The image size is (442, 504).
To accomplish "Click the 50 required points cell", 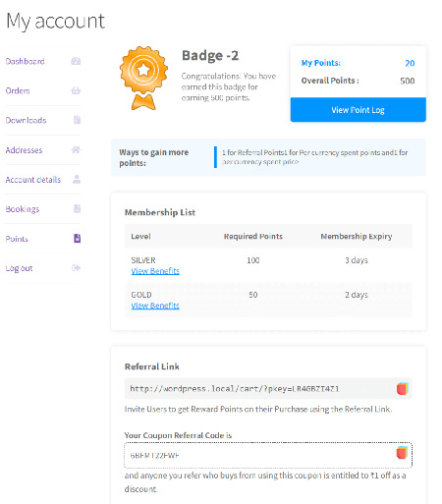I will click(253, 295).
